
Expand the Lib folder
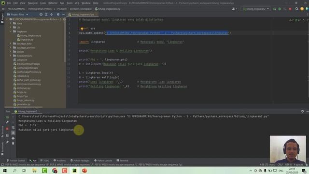[11, 28]
